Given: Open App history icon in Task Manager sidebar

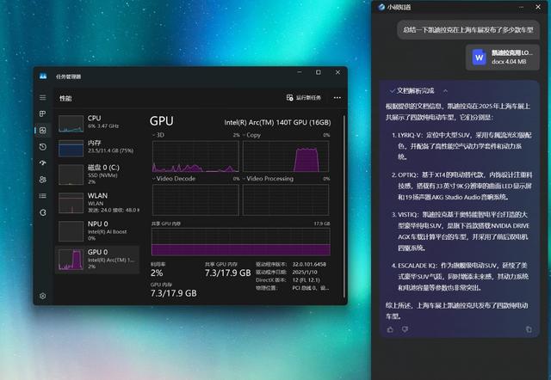Looking at the screenshot, I should click(42, 147).
